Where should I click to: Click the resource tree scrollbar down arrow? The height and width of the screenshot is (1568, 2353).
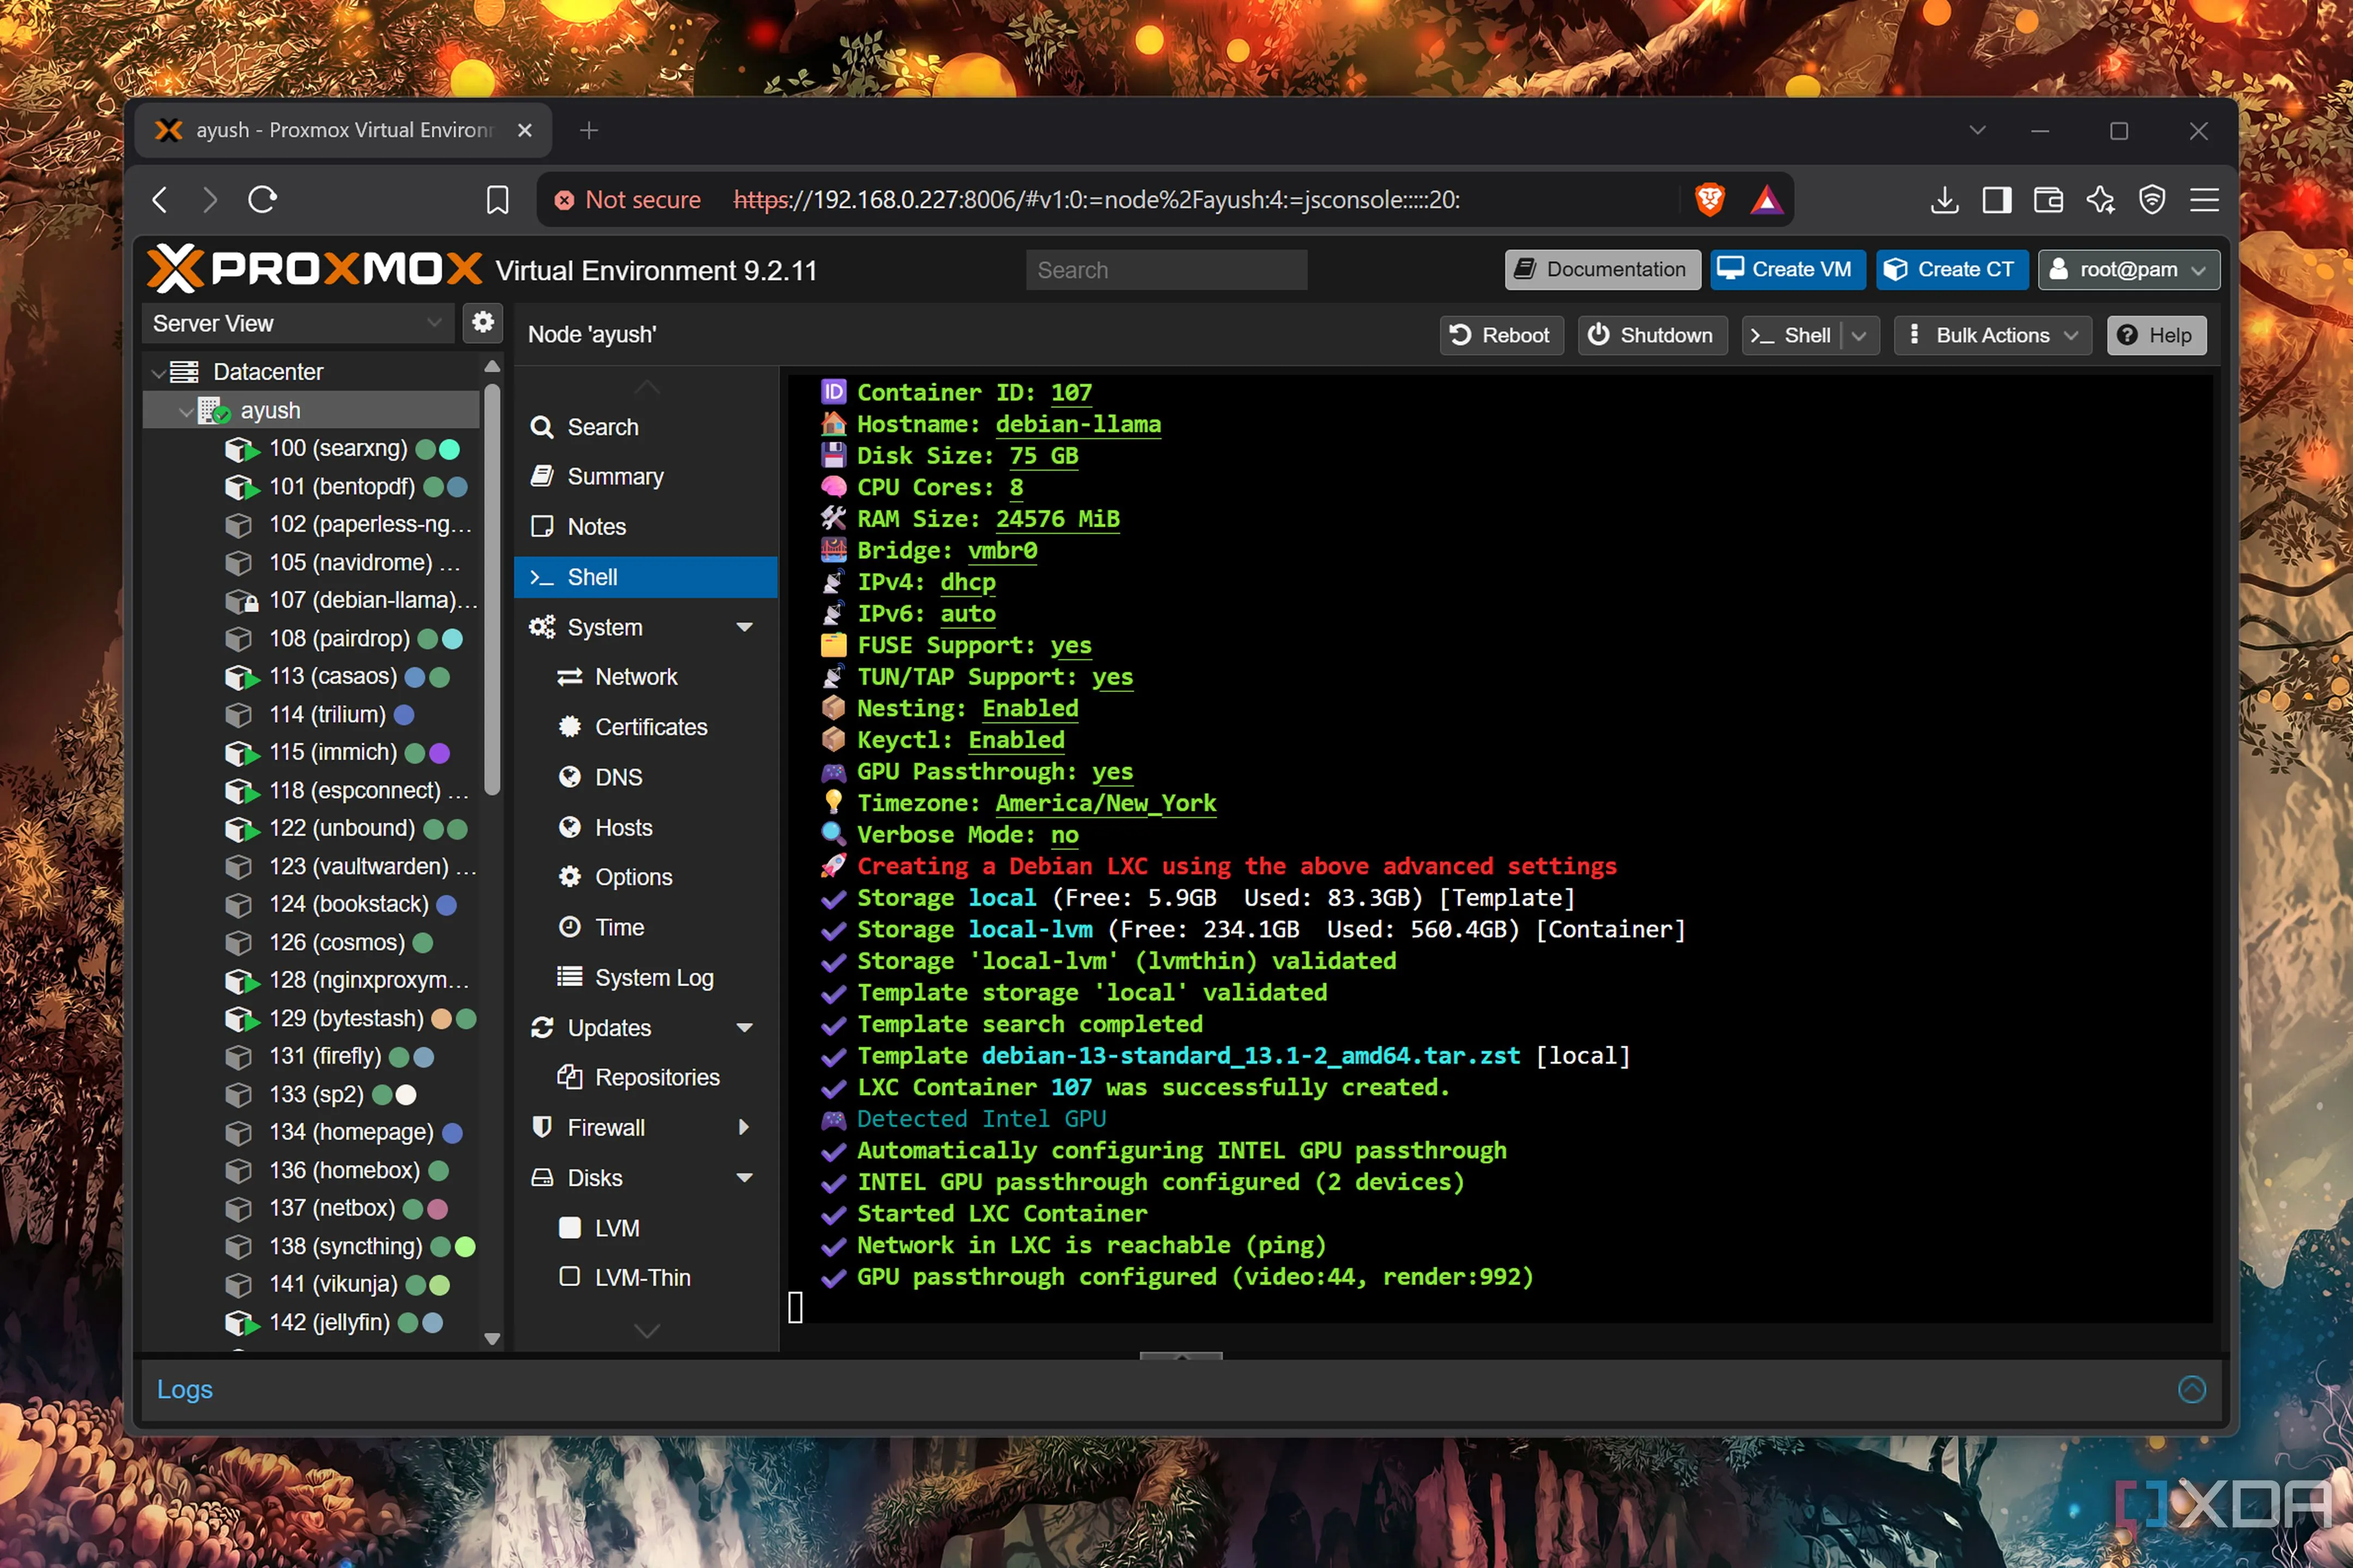491,1338
